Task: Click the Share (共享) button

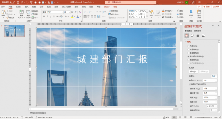Action: click(216, 7)
